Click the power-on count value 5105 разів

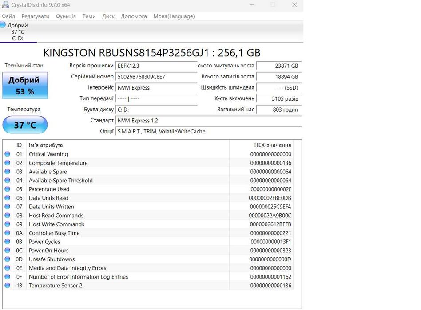point(279,99)
